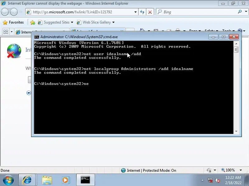Image resolution: width=249 pixels, height=186 pixels.
Task: Minimize the cmd.exe window
Action: pyautogui.click(x=213, y=37)
